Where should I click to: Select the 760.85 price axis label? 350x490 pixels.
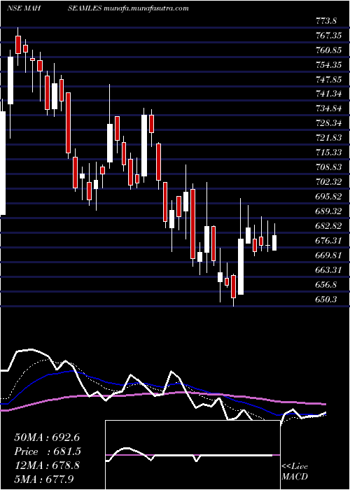pyautogui.click(x=328, y=50)
